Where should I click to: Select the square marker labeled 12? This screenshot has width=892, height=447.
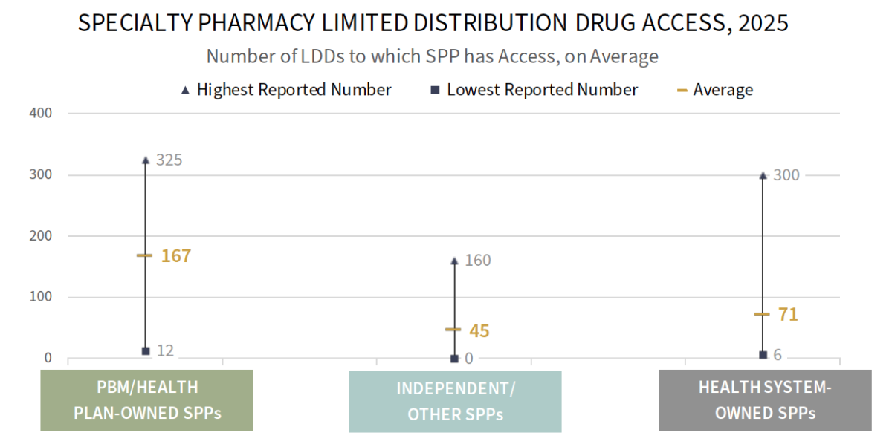coord(146,350)
